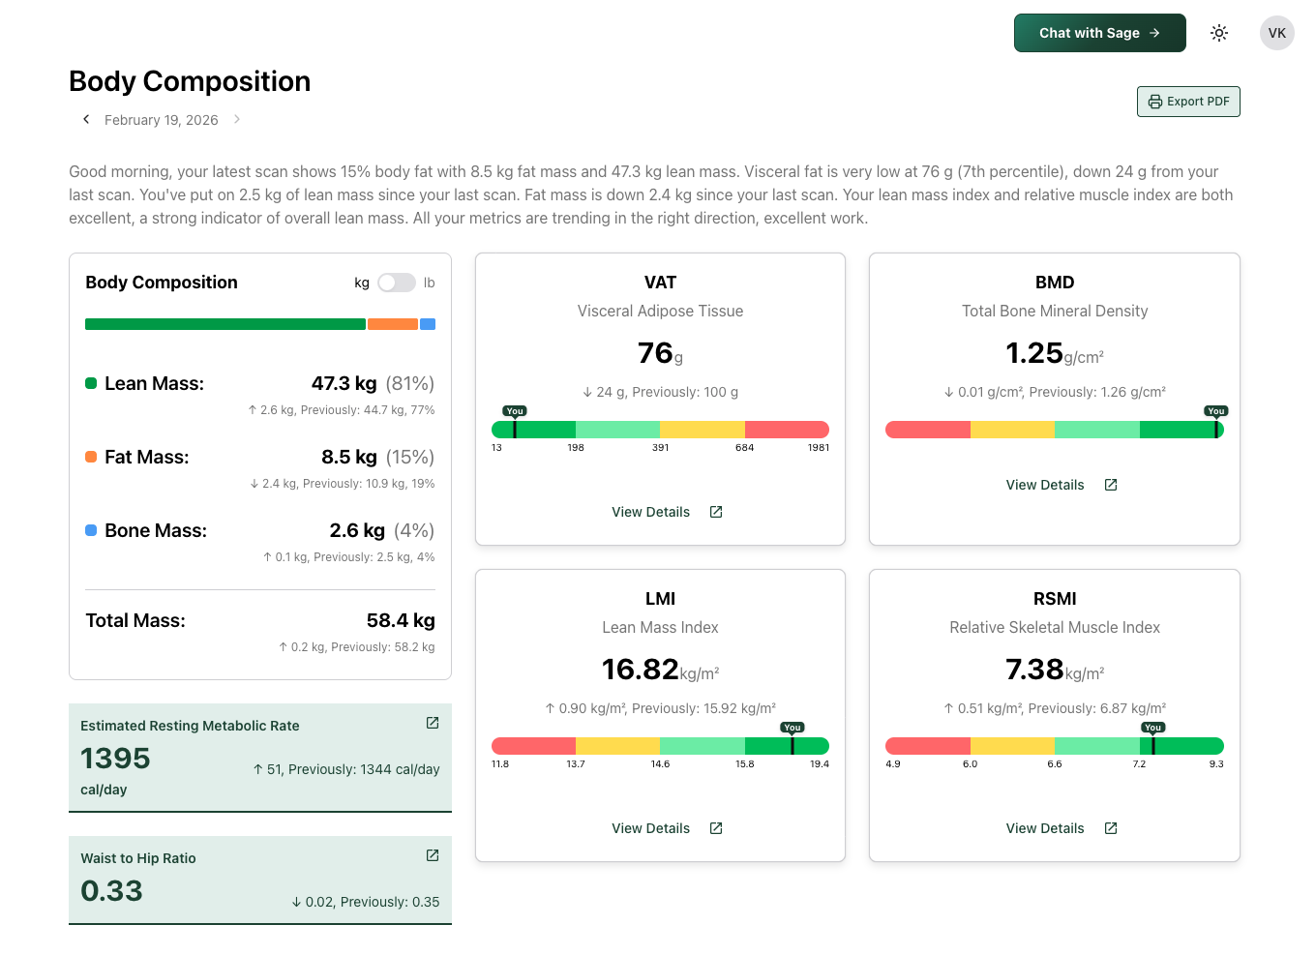Open VK user avatar menu
Screen dimensions: 1316x955
pos(1277,33)
